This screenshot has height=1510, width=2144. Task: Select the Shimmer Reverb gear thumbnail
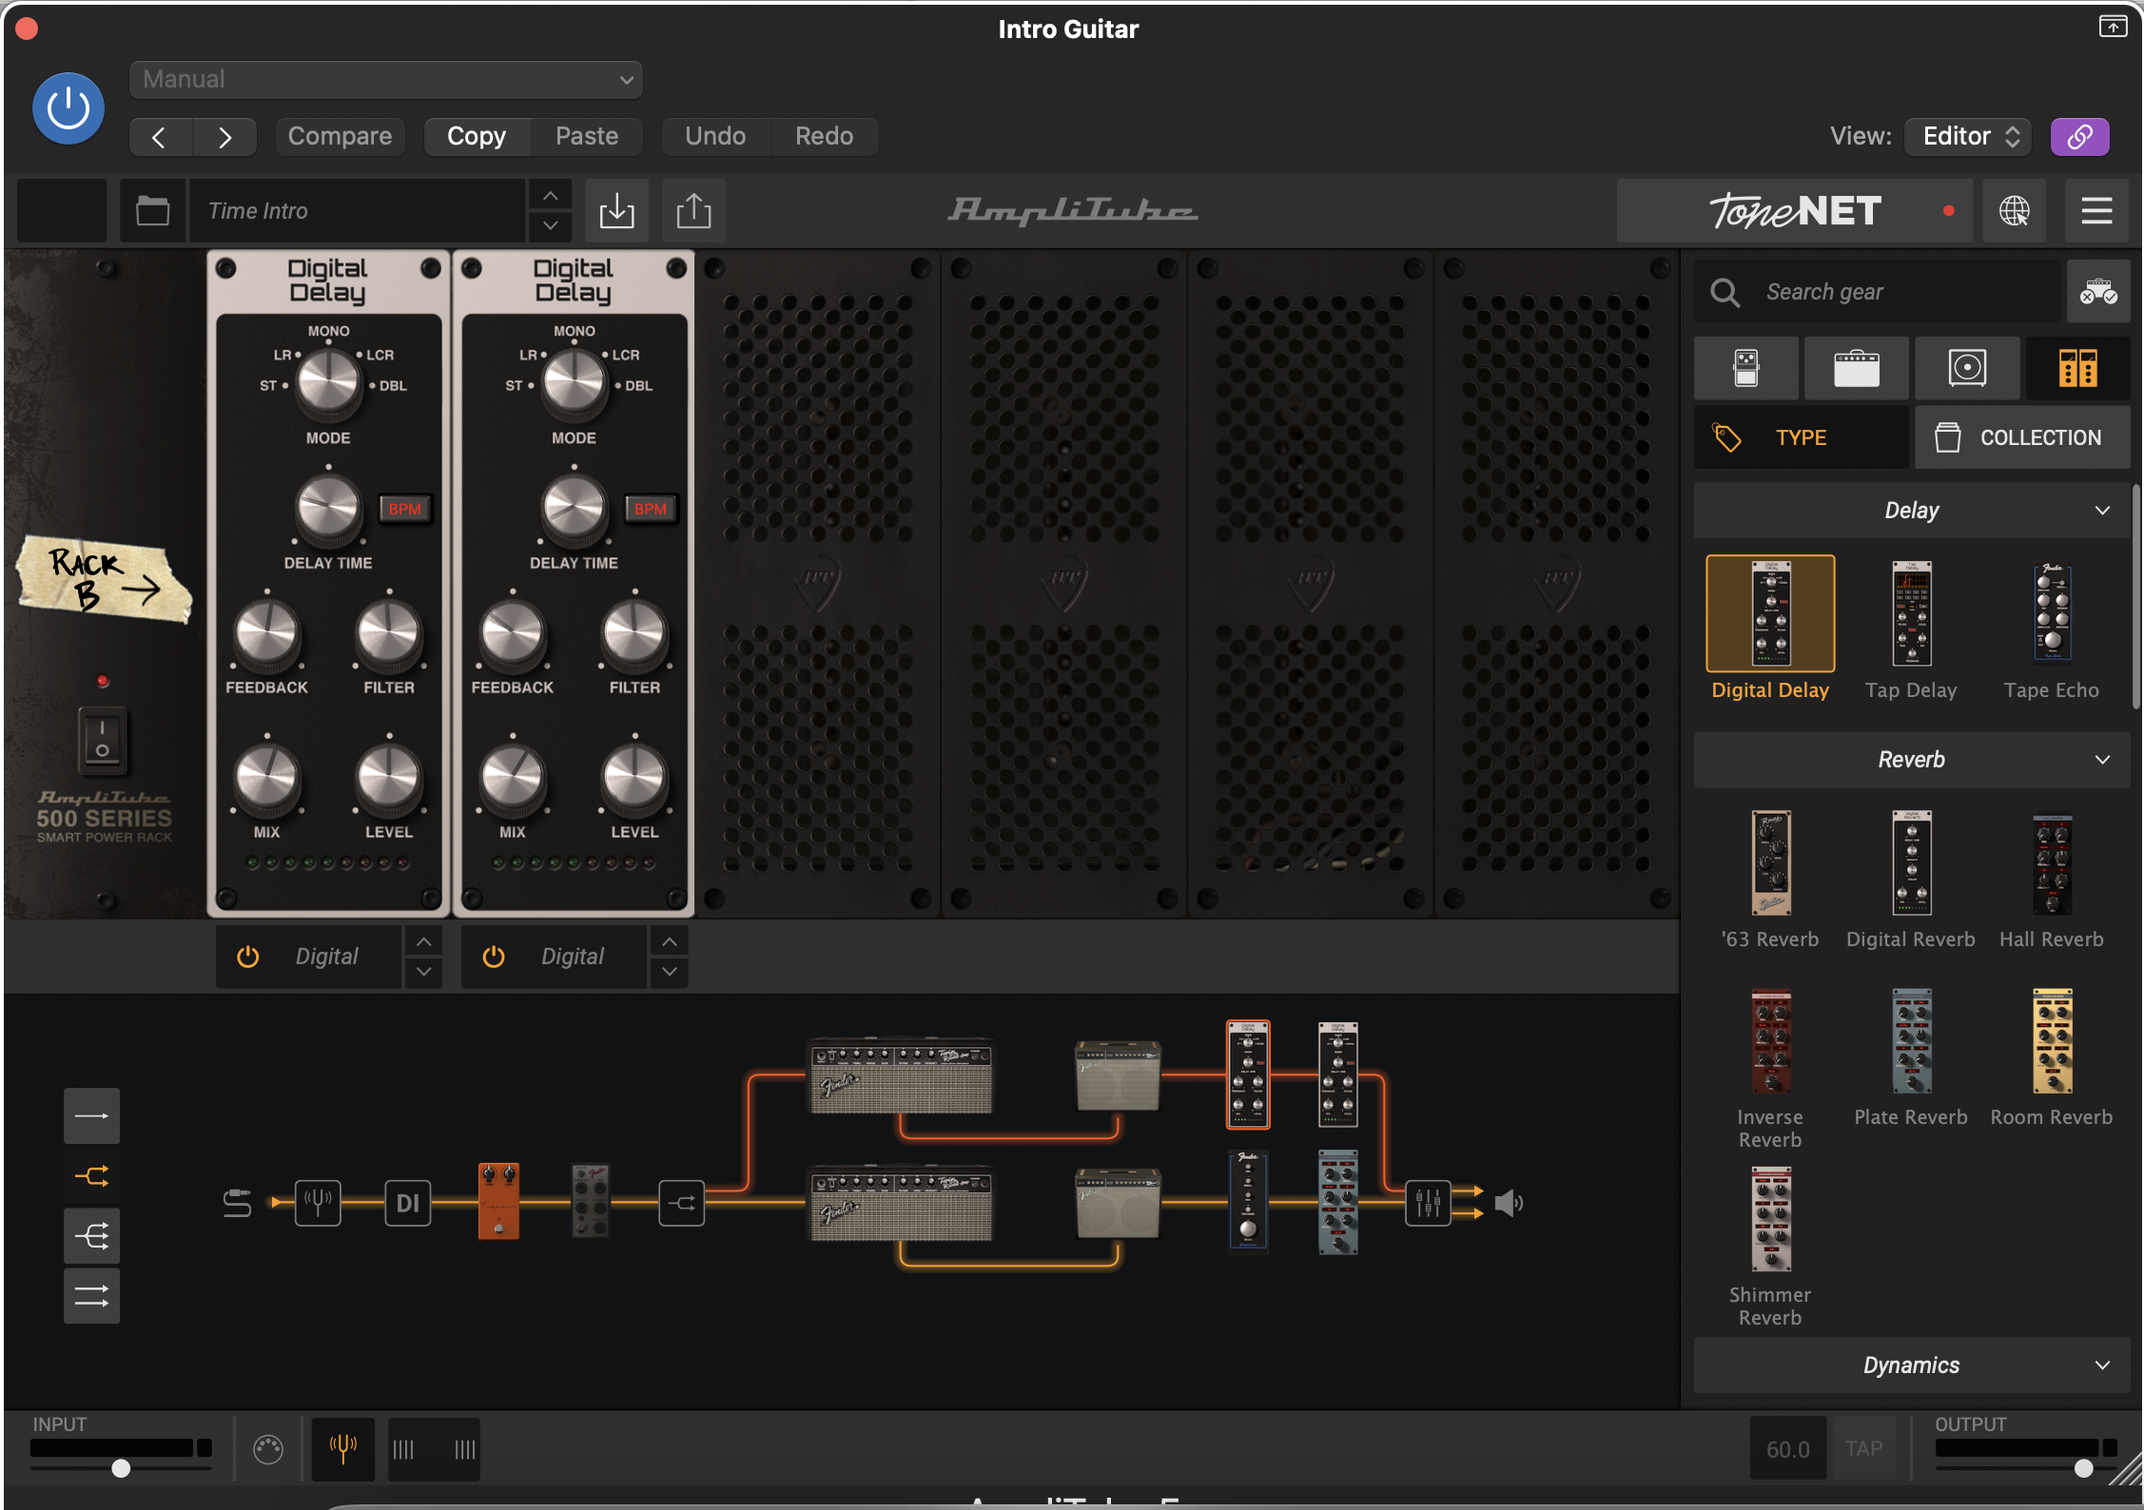point(1770,1219)
